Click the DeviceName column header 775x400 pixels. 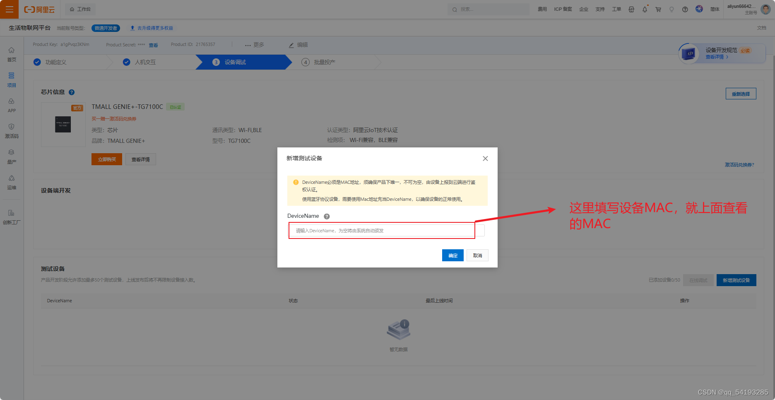60,301
